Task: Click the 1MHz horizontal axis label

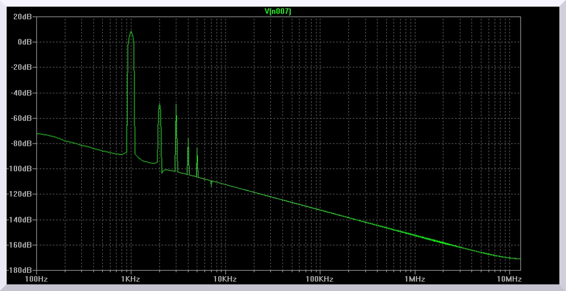Action: click(415, 279)
